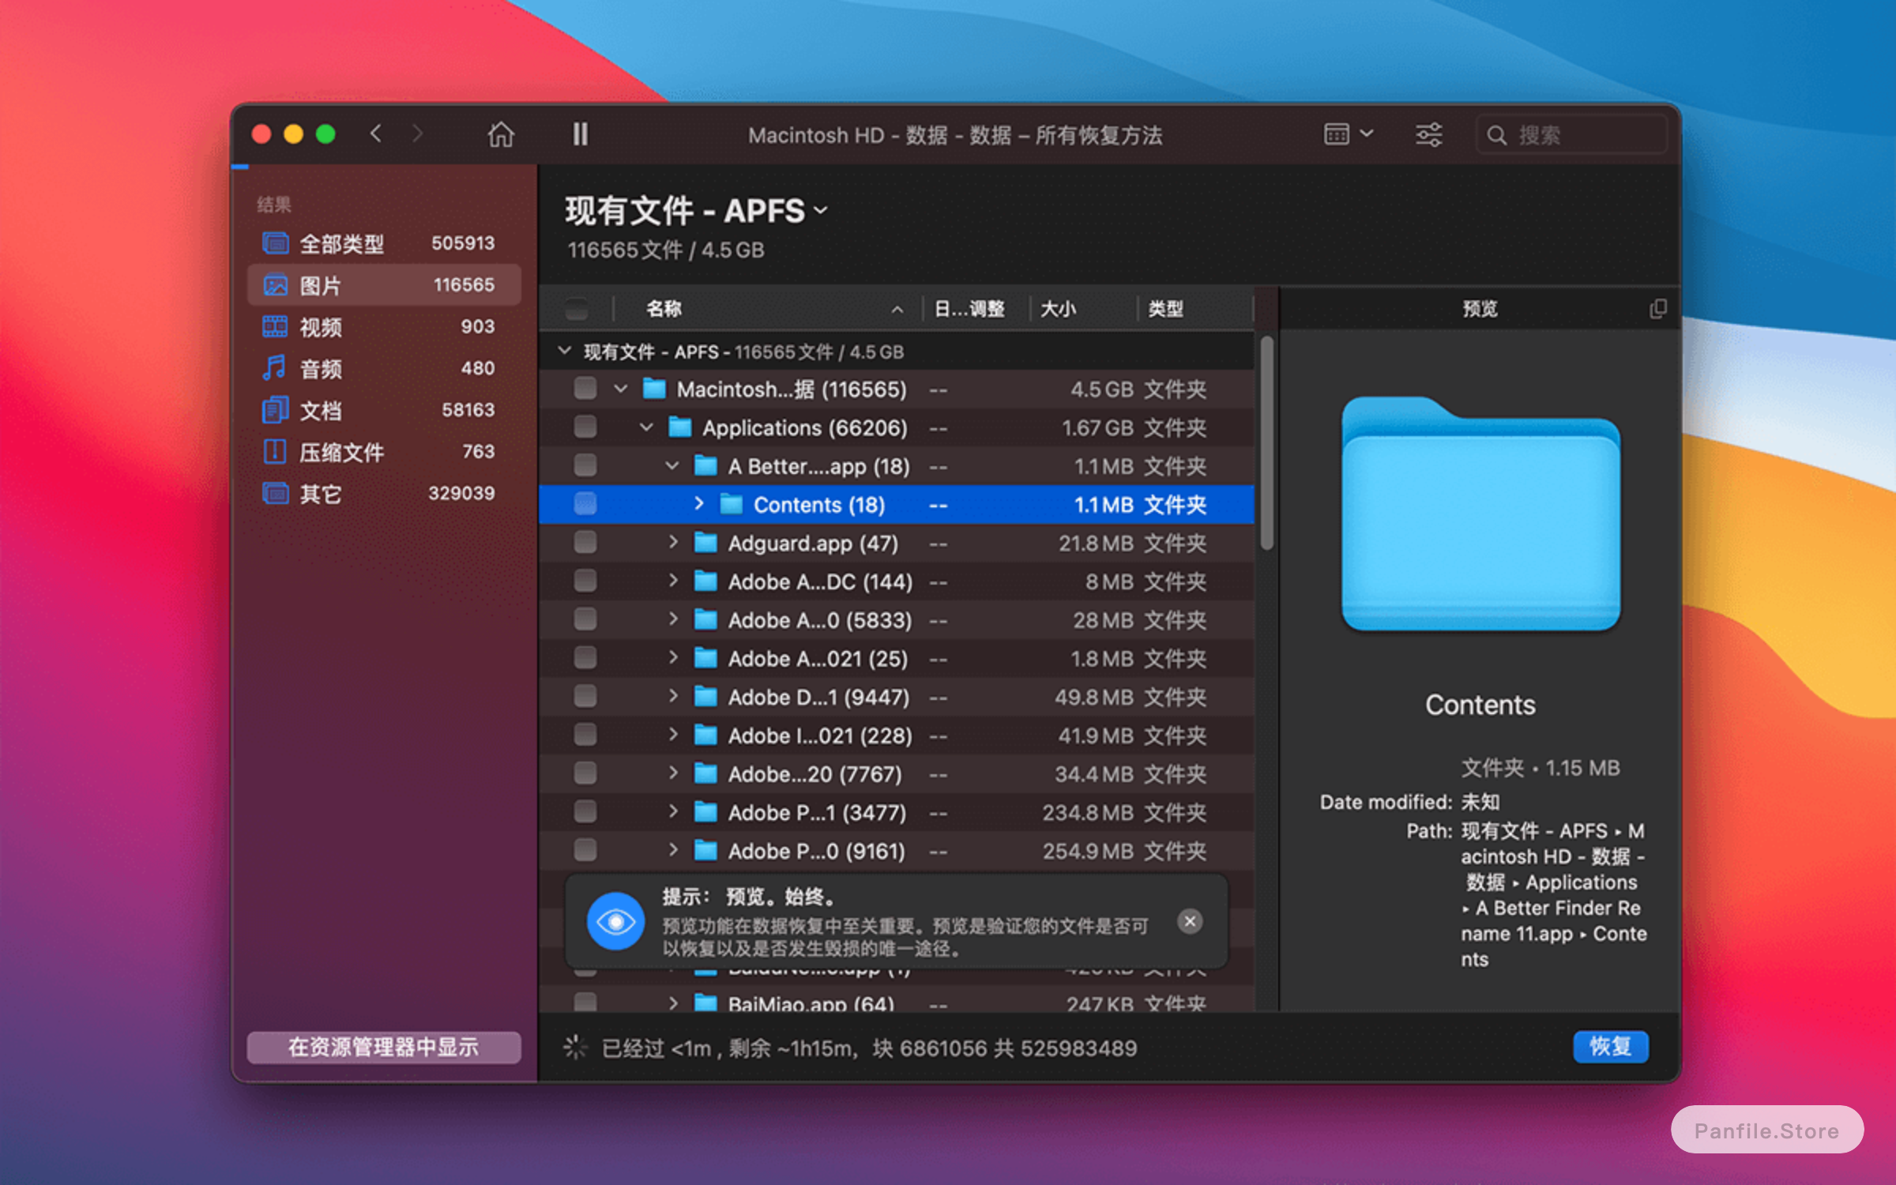Click the magnifier icon in search box

(x=1496, y=135)
